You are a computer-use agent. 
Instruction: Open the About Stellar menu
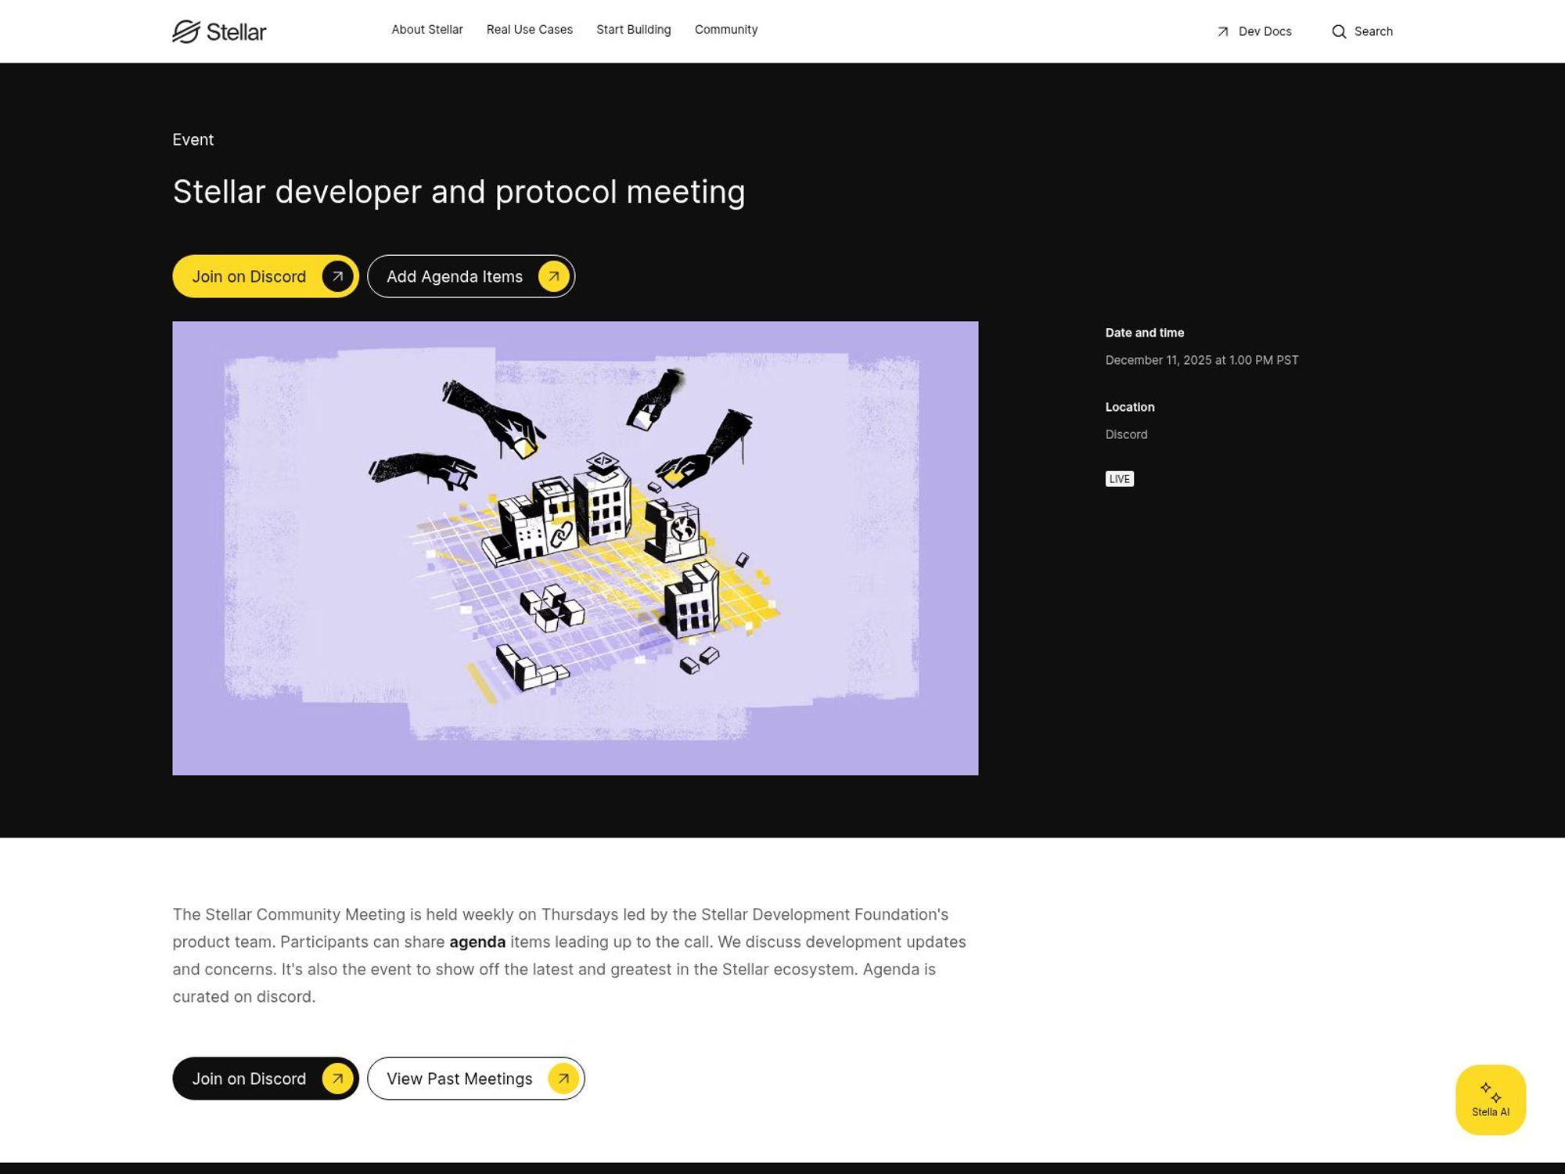click(426, 29)
